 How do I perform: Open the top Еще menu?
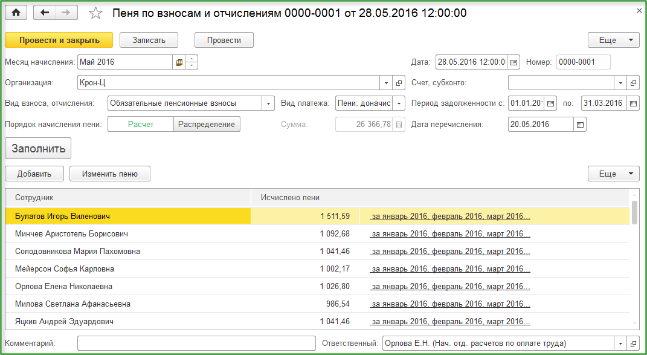[613, 40]
